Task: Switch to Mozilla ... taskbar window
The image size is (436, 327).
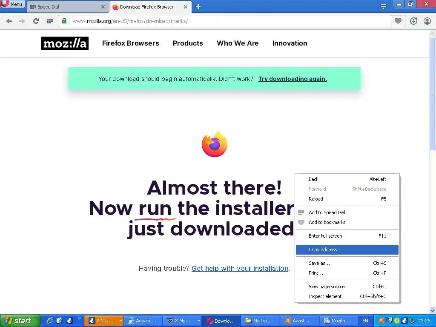Action: 338,321
